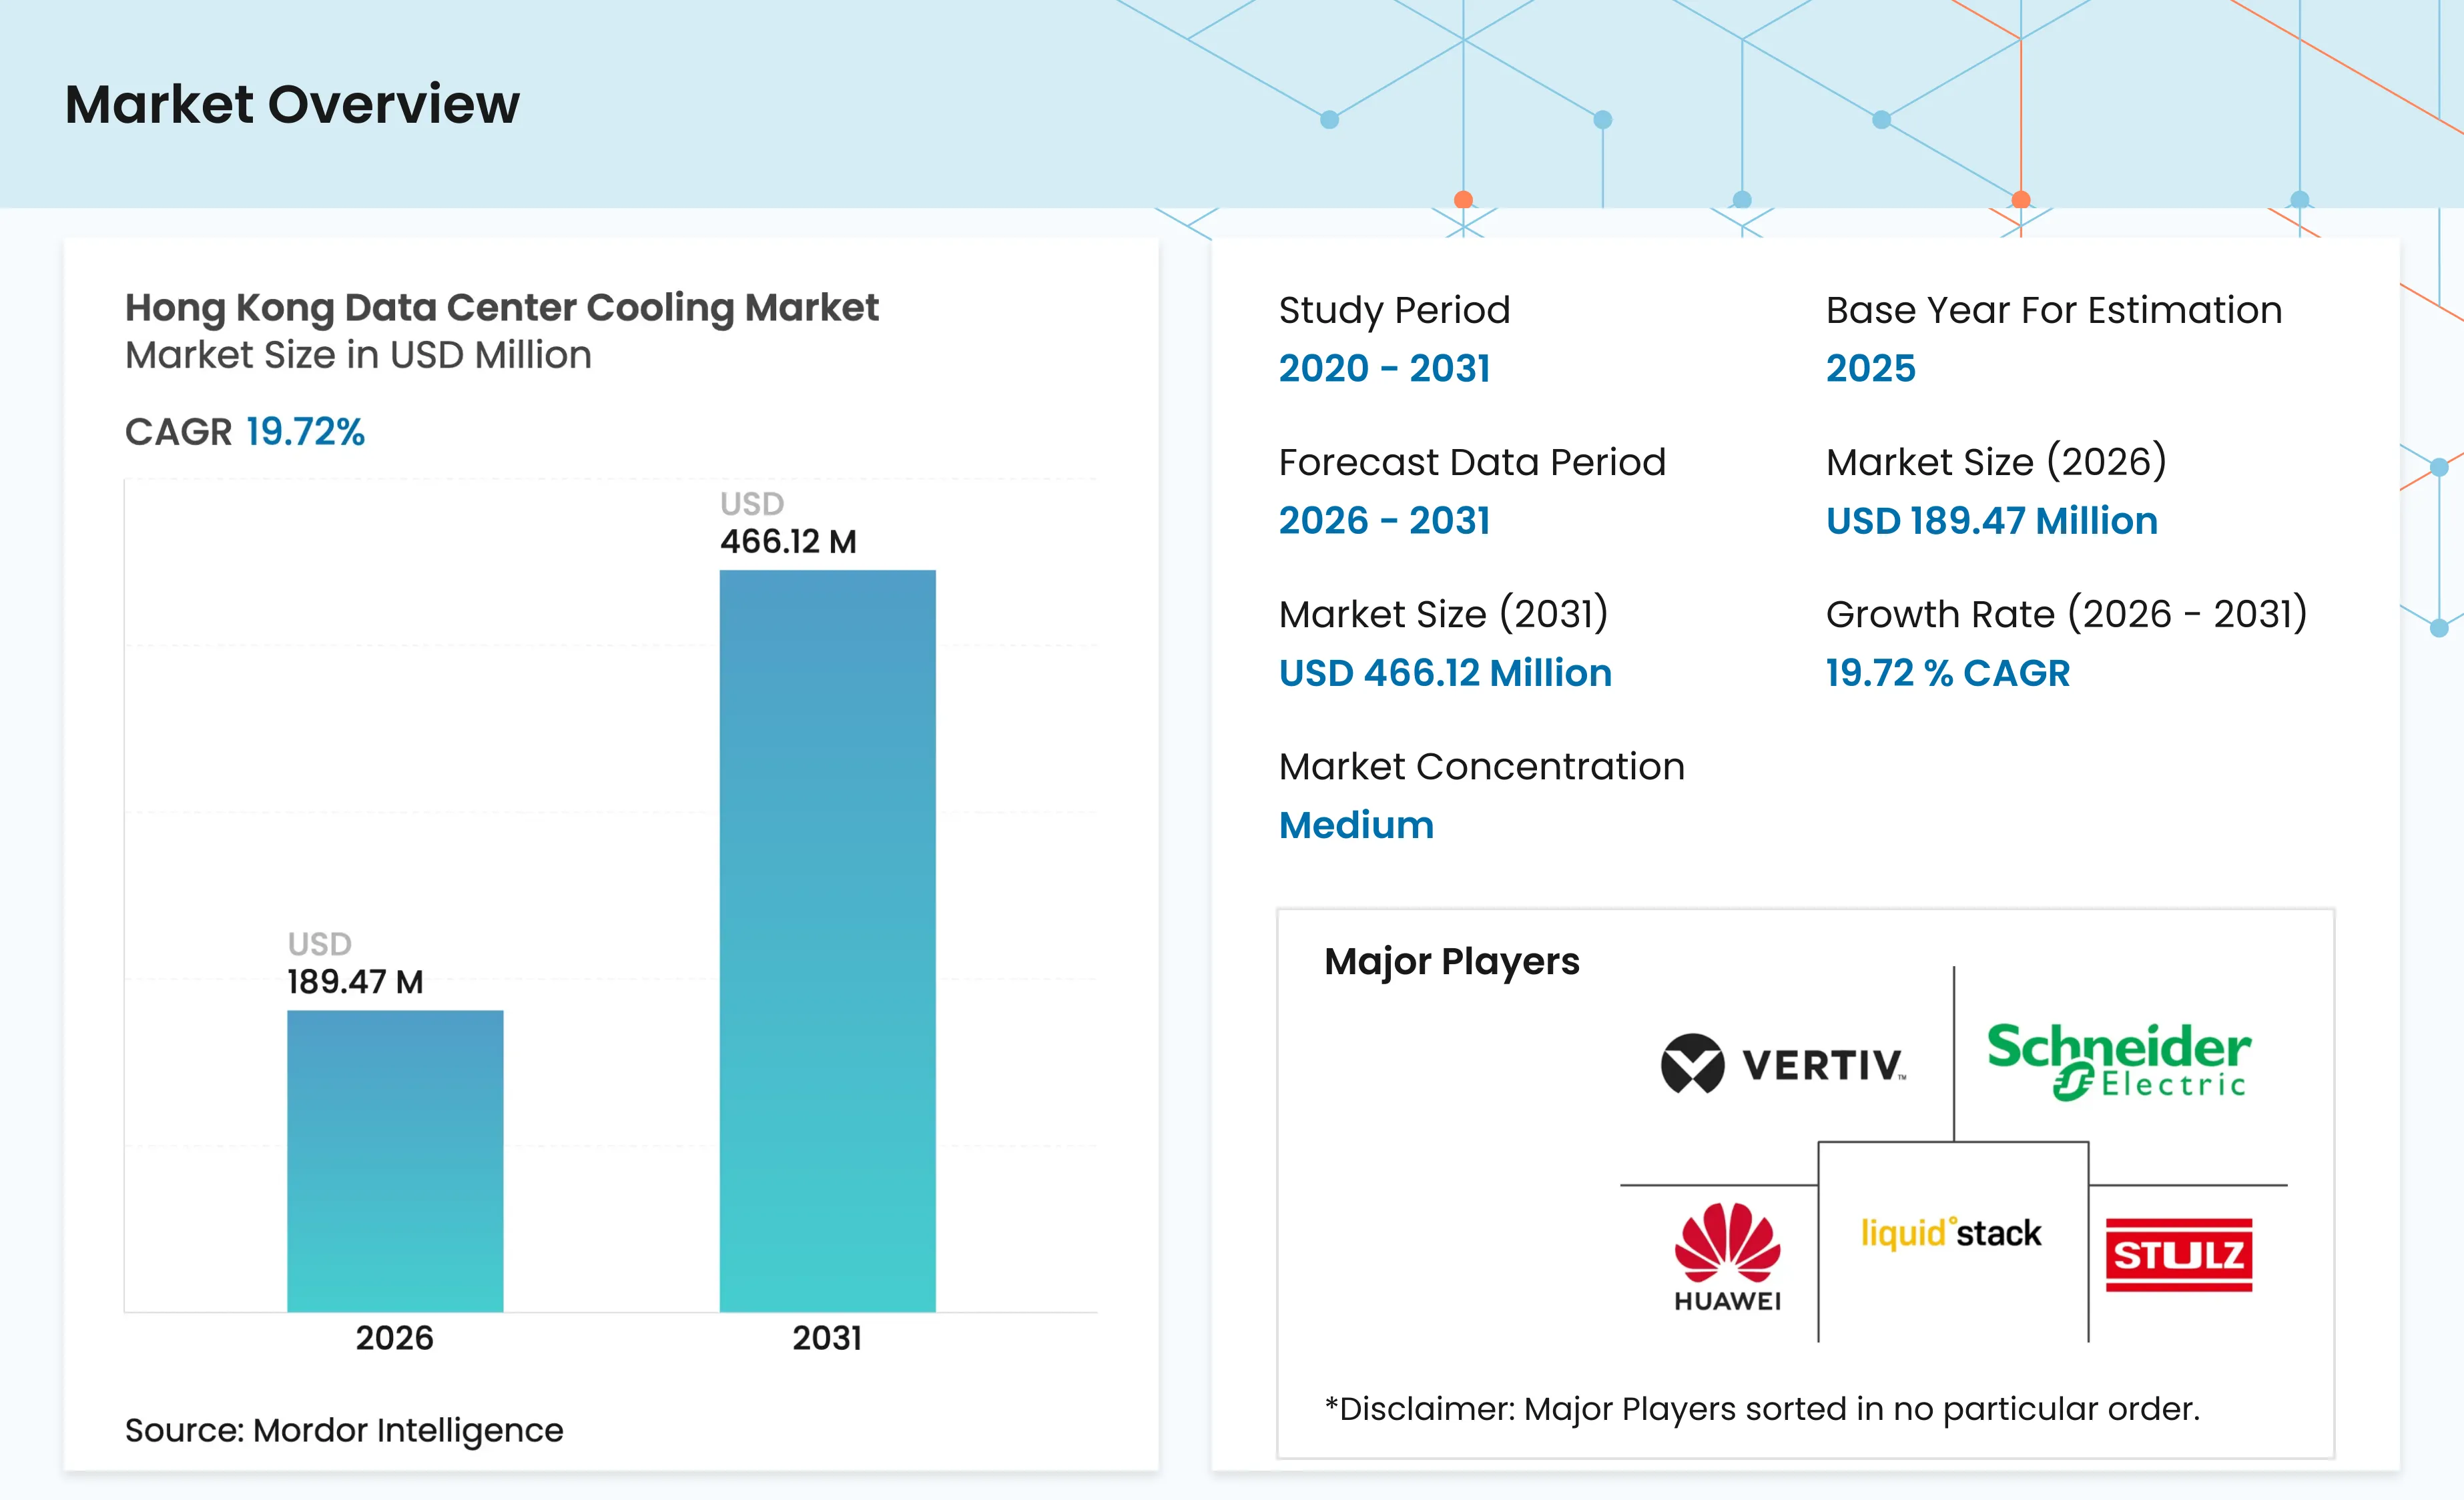Click the Schneider Electric logo

point(2119,1062)
